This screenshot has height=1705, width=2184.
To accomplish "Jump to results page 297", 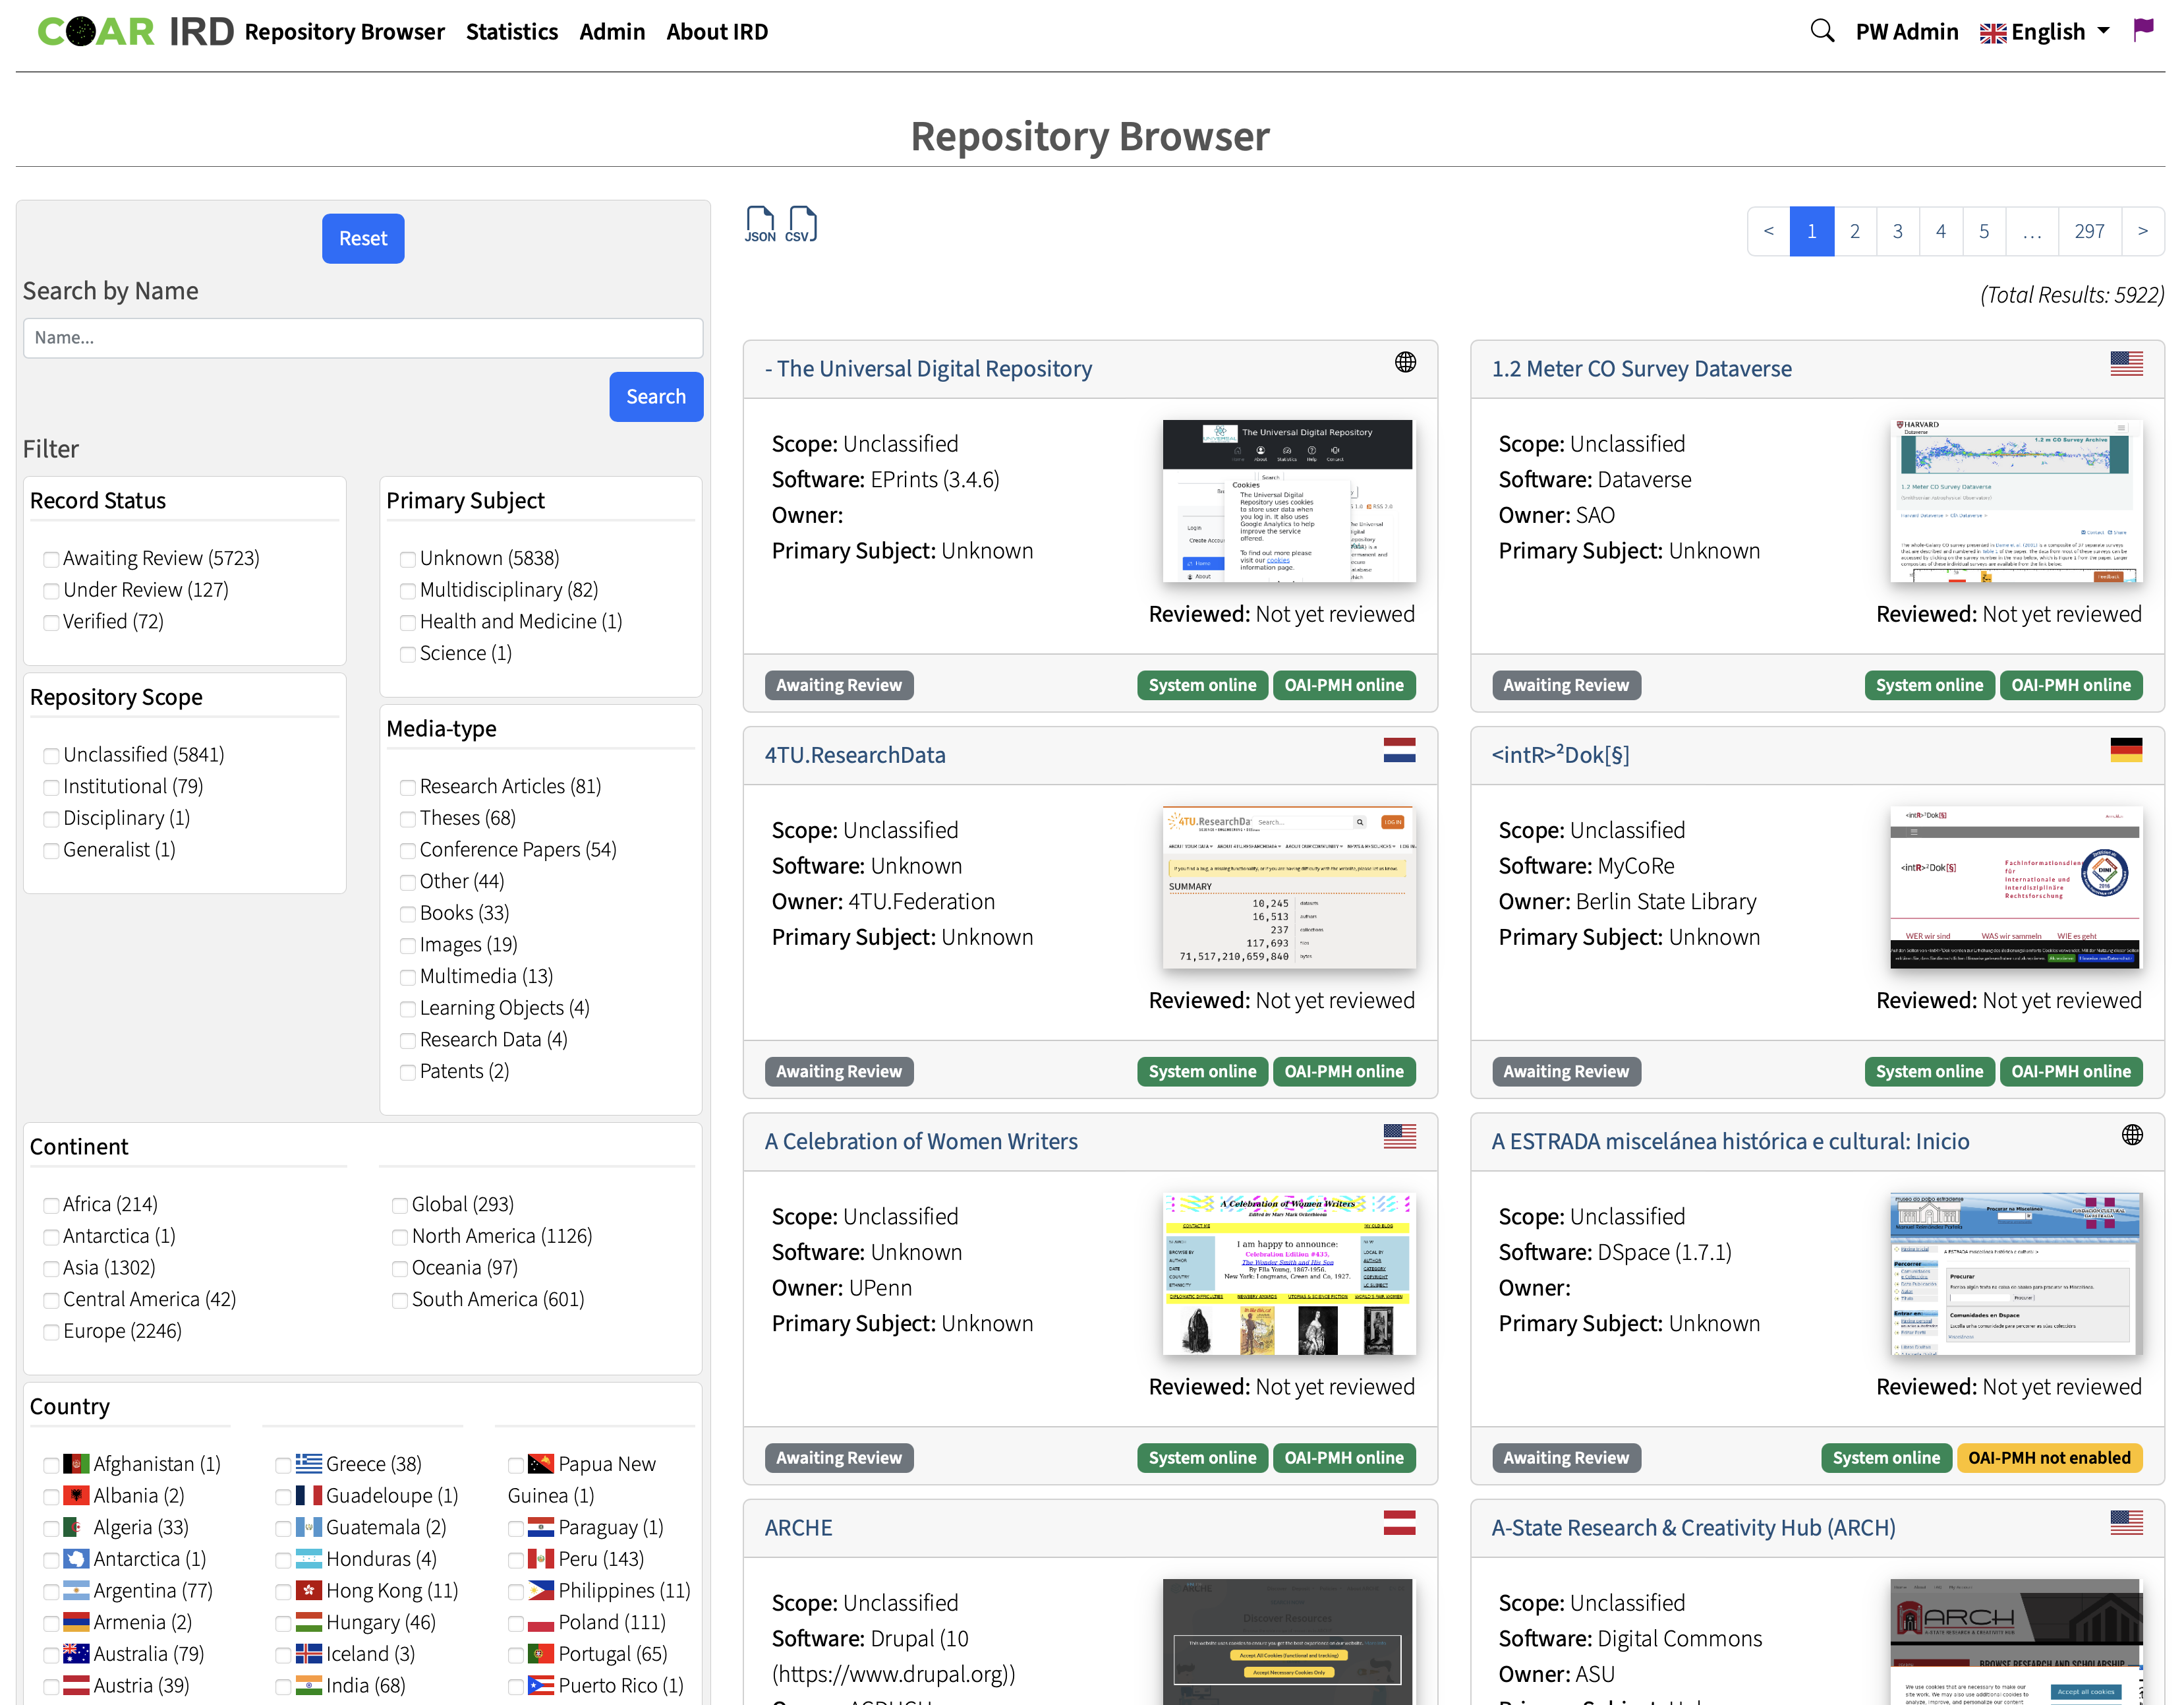I will click(x=2089, y=231).
